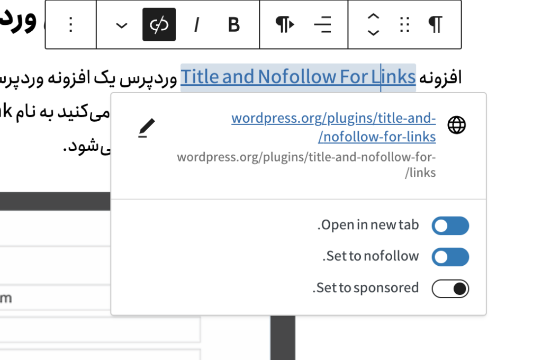542x360 pixels.
Task: Edit the link with the pencil icon
Action: click(x=147, y=128)
